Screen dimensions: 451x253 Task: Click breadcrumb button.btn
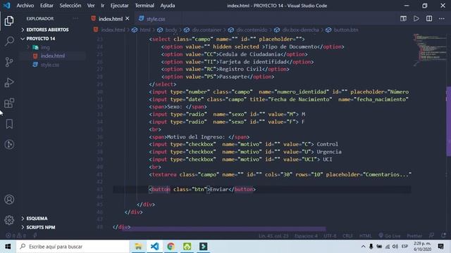click(x=346, y=30)
